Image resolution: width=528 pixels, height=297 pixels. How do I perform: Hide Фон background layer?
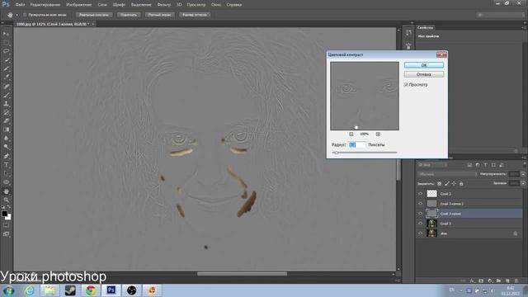point(420,233)
